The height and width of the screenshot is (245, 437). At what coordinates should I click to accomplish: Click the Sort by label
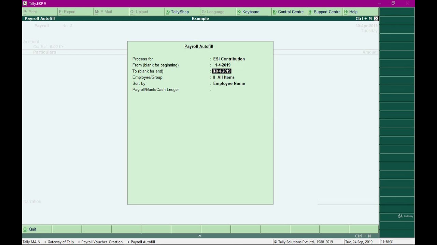click(139, 83)
